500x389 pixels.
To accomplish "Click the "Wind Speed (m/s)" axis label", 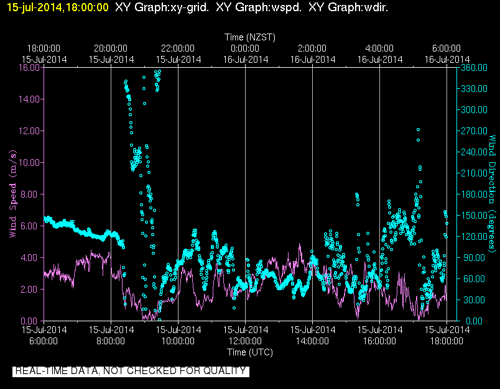I will 12,194.
